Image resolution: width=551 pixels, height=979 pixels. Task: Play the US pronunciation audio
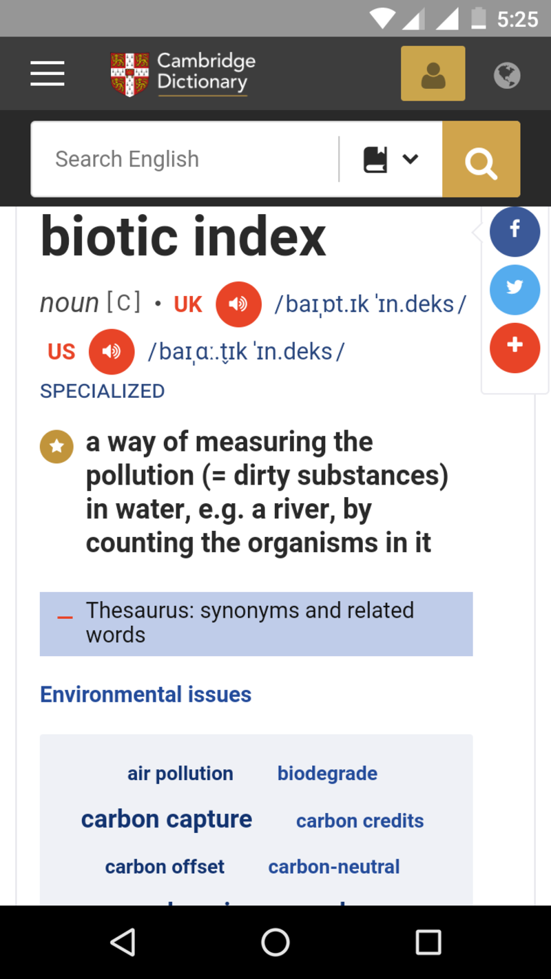(x=111, y=351)
